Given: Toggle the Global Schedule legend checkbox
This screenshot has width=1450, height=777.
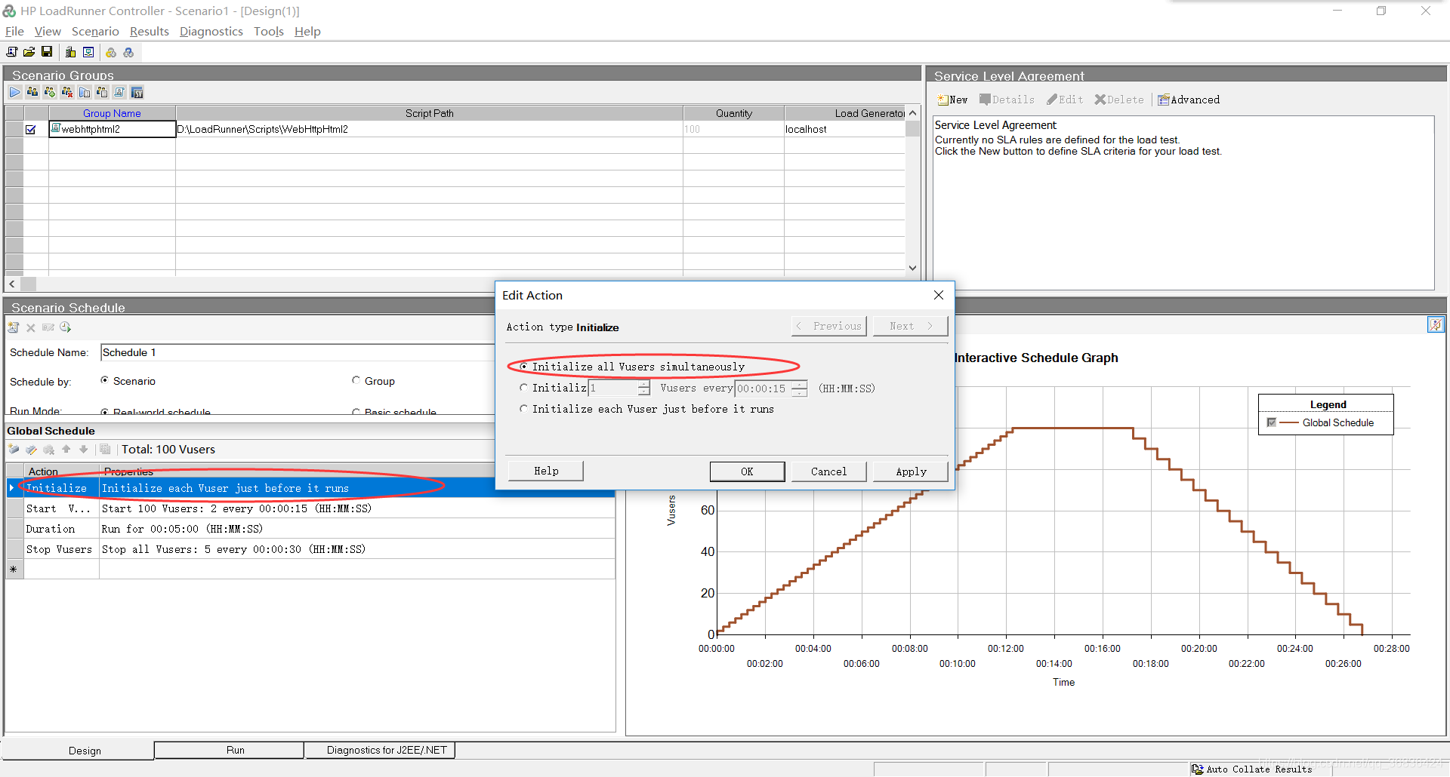Looking at the screenshot, I should coord(1272,422).
